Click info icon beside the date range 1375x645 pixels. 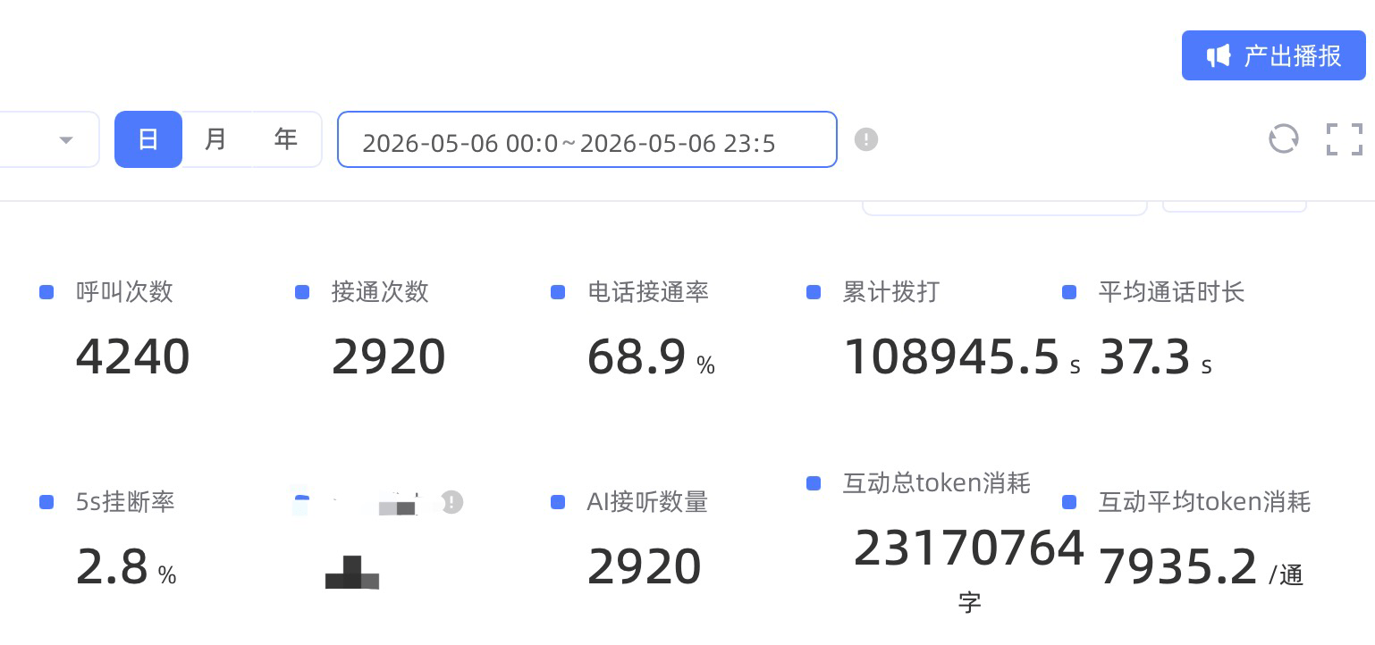pyautogui.click(x=866, y=139)
